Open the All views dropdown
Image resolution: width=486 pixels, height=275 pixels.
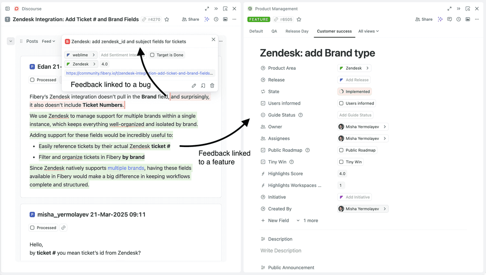(x=368, y=31)
